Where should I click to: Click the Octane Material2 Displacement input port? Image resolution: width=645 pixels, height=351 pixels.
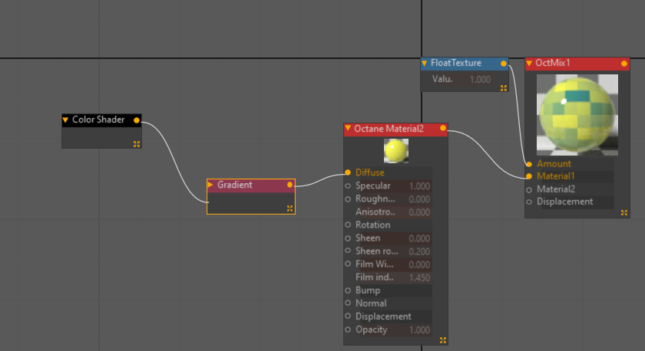click(x=348, y=316)
